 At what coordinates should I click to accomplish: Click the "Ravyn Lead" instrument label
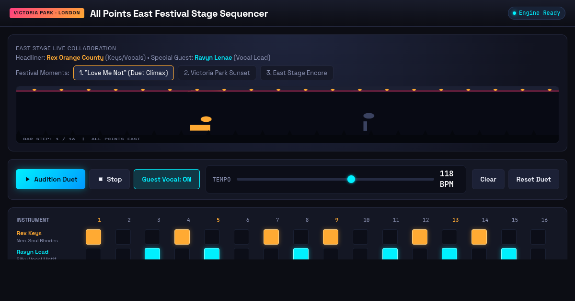coord(32,252)
